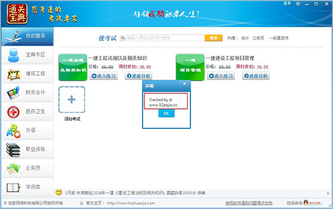The image size is (333, 209).
Task: Maximize the application window
Action: 316,4
